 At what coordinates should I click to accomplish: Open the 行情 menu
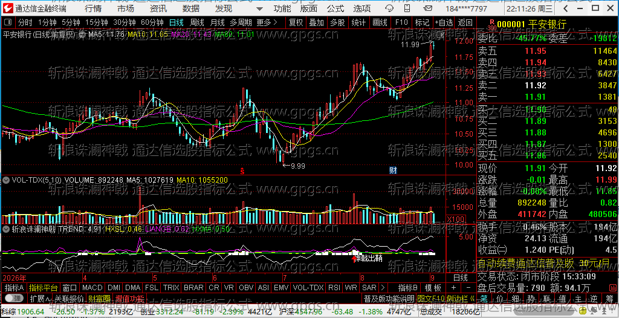(92, 8)
